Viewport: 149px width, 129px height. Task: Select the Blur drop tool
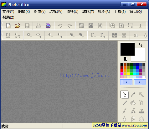coord(124,119)
